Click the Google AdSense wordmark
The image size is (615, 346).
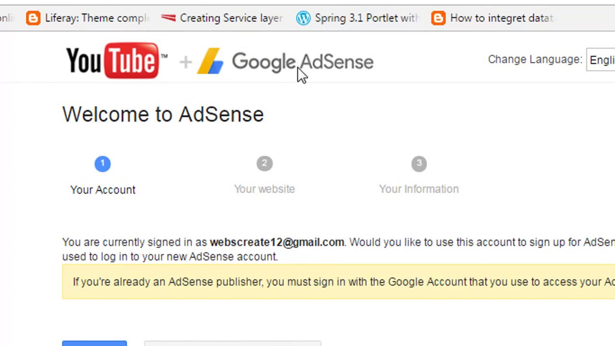click(x=302, y=62)
